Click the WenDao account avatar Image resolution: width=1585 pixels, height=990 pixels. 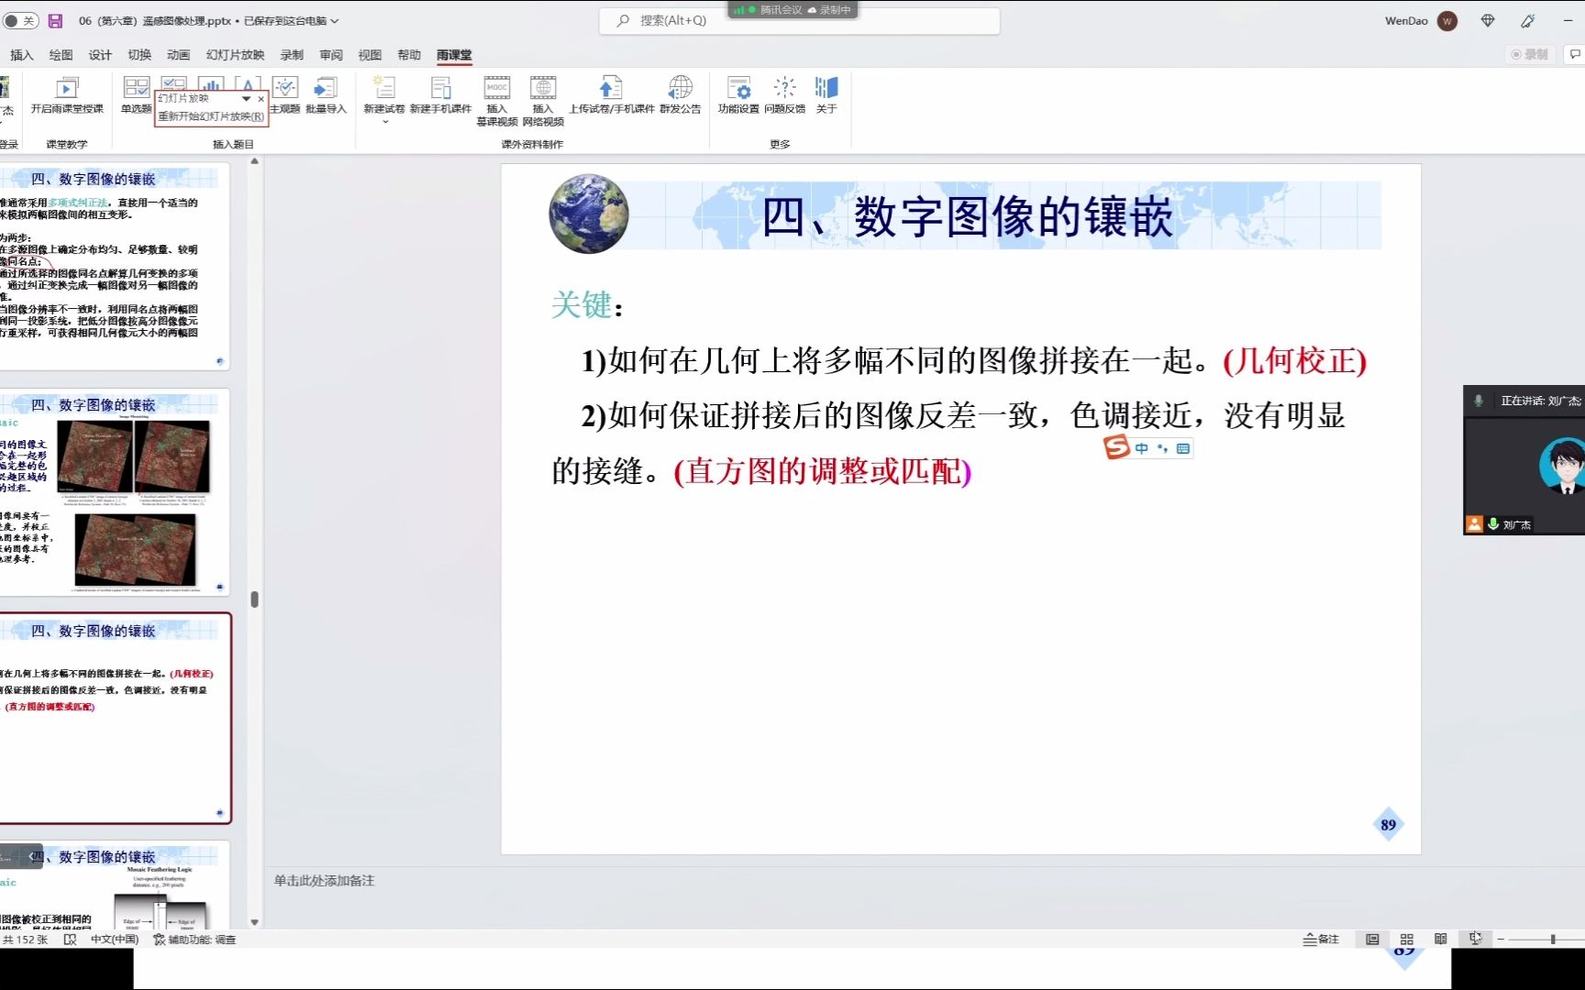pyautogui.click(x=1447, y=21)
